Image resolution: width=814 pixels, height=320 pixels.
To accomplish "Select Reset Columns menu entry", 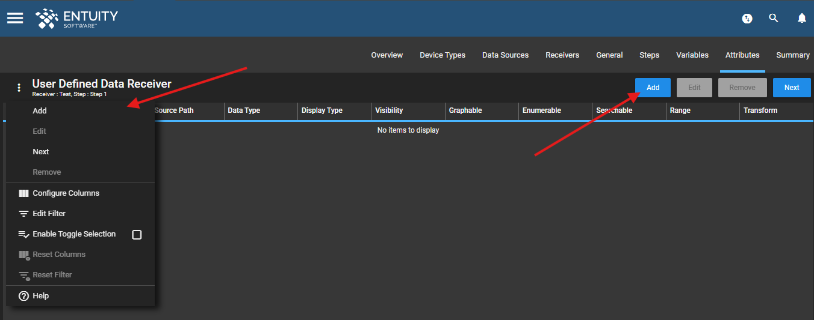I will (80, 255).
